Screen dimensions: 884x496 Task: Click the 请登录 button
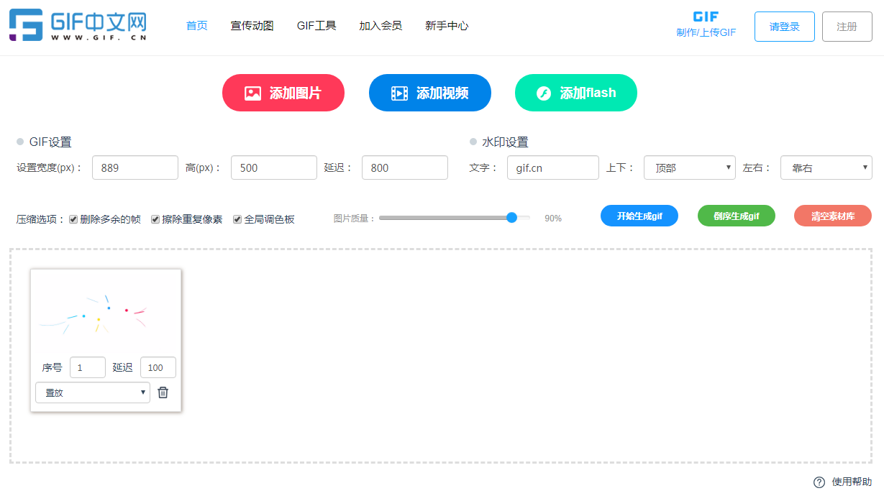click(785, 27)
